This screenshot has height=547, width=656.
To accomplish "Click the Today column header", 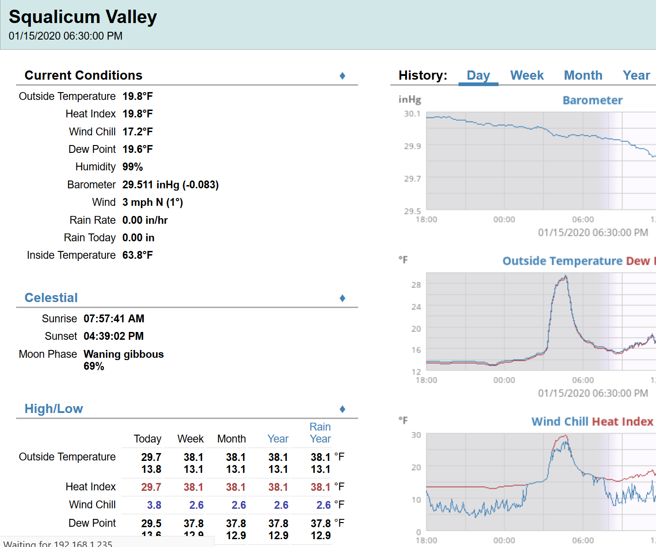I will (x=147, y=439).
